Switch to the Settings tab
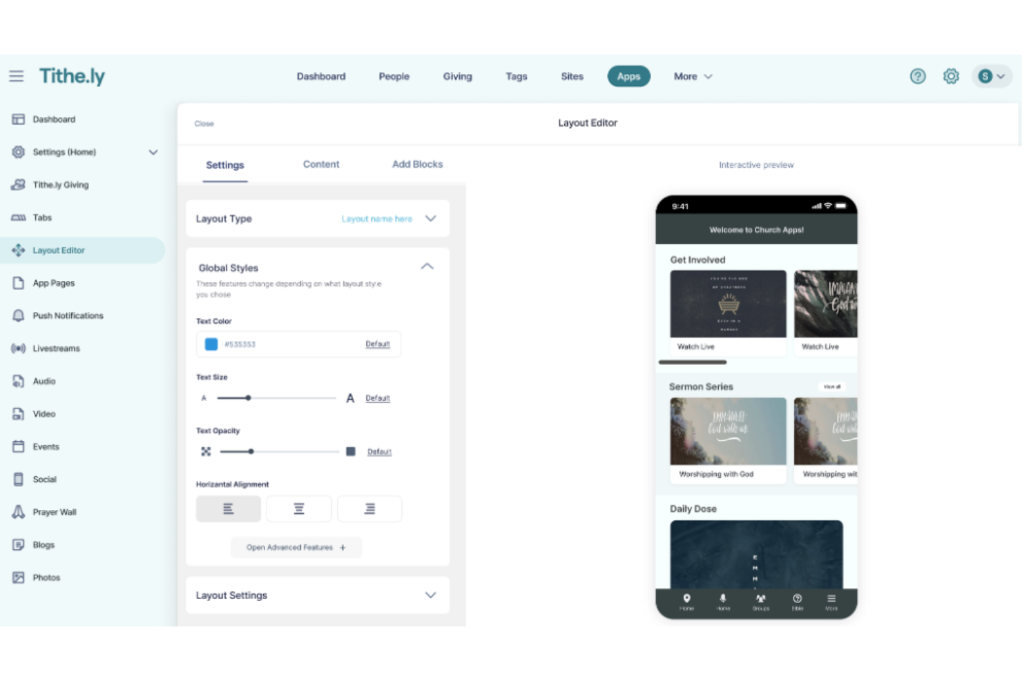 (x=225, y=165)
